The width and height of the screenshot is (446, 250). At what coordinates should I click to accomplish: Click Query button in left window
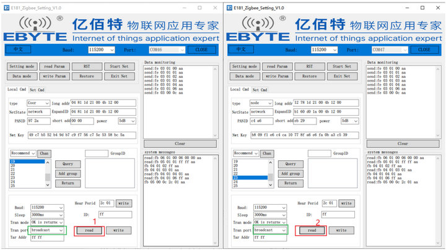tap(68, 164)
